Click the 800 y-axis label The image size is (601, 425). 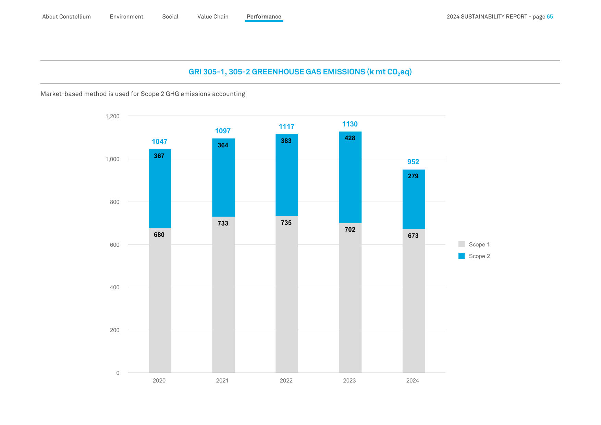[x=115, y=202]
